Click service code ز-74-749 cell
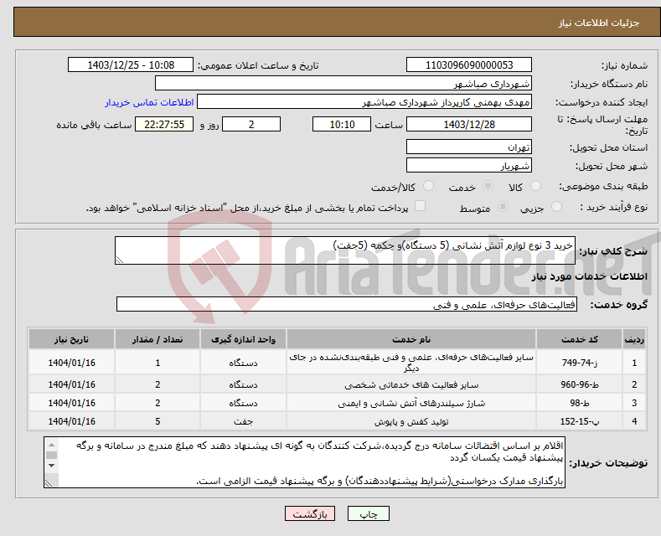Image resolution: width=661 pixels, height=536 pixels. [x=580, y=363]
